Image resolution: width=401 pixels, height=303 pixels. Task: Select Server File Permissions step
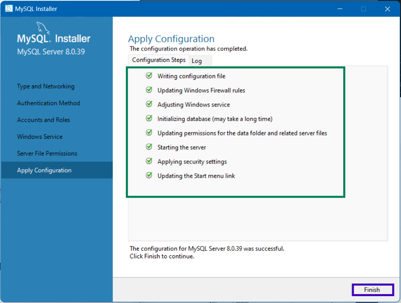coord(47,153)
